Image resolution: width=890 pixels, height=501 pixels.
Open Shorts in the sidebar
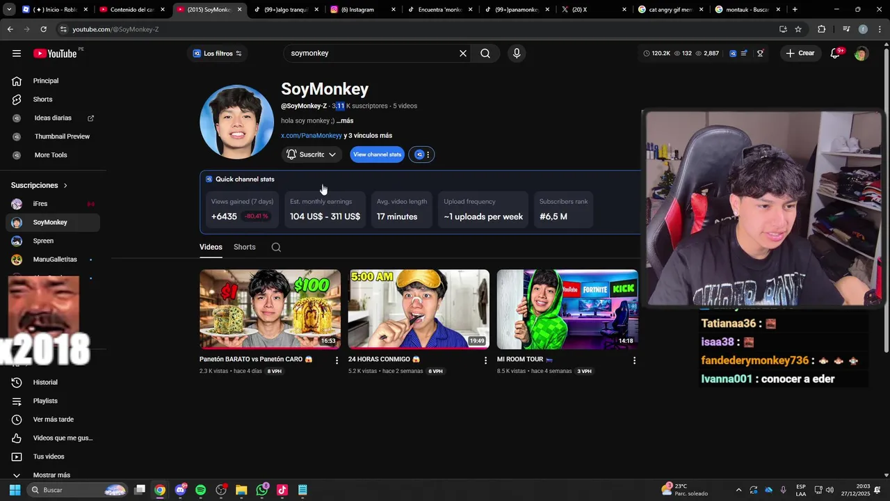coord(51,100)
